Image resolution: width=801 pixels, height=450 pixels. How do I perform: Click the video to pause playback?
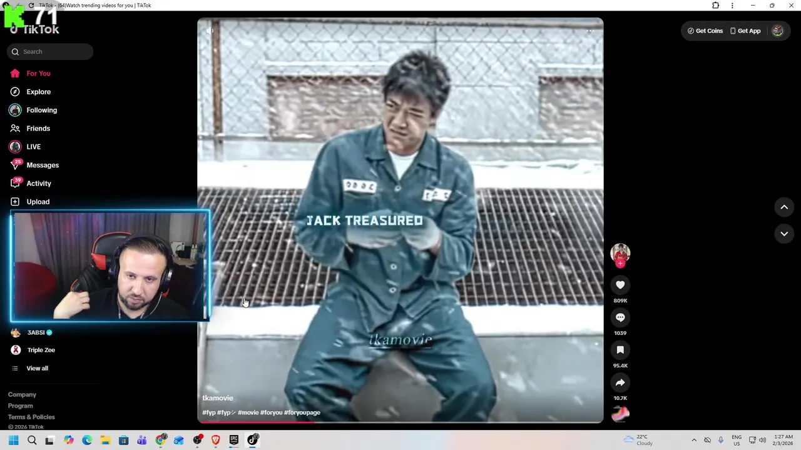click(x=400, y=221)
